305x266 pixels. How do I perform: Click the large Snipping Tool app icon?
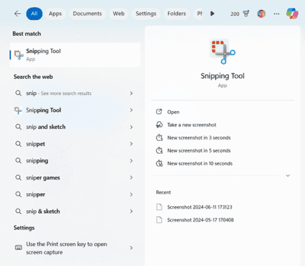tap(222, 51)
